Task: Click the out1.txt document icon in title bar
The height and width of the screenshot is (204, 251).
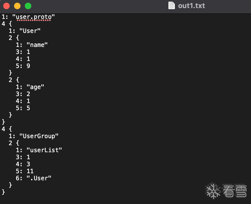Action: (171, 6)
